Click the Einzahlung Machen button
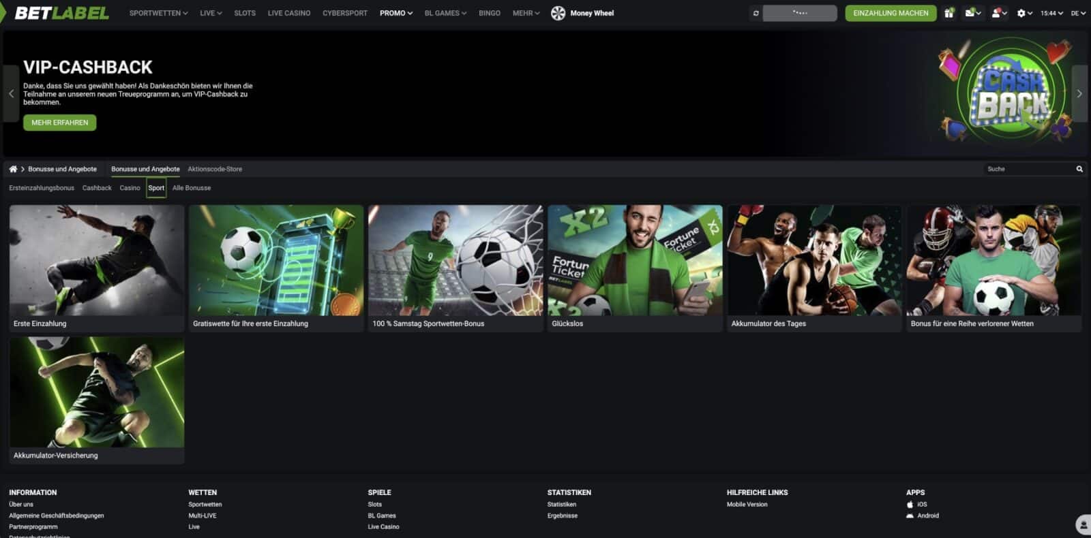Image resolution: width=1091 pixels, height=538 pixels. pyautogui.click(x=890, y=13)
